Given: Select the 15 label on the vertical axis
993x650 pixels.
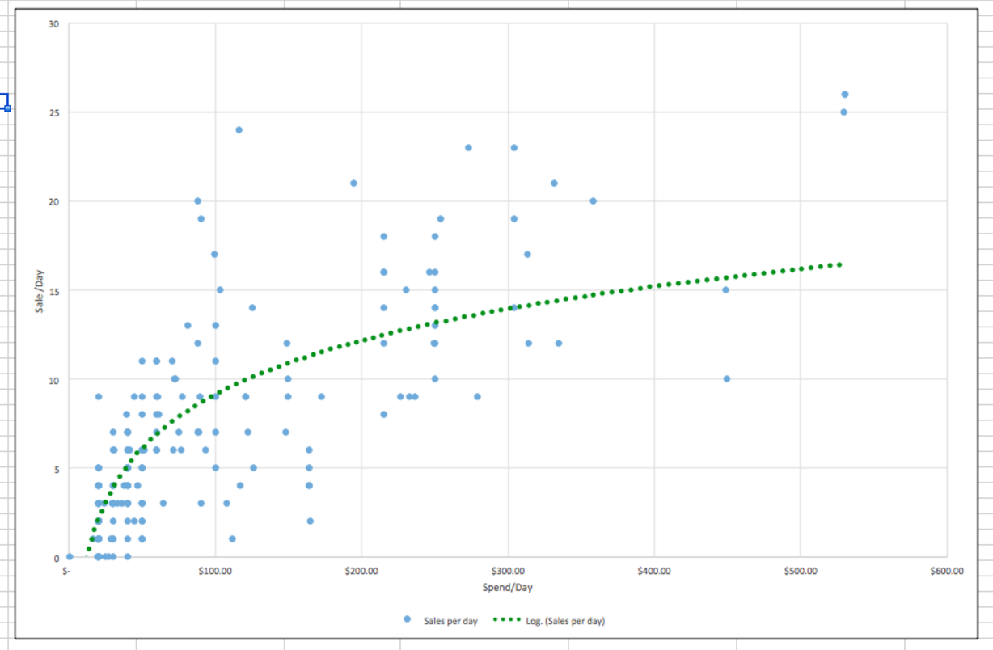Looking at the screenshot, I should coord(53,290).
